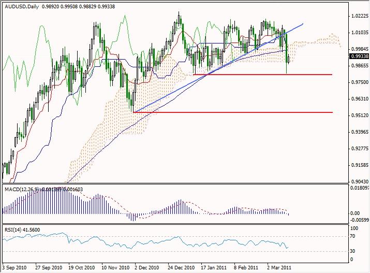The height and width of the screenshot is (273, 370).
Task: Click the MACD 0.00 scale label
Action: click(355, 213)
